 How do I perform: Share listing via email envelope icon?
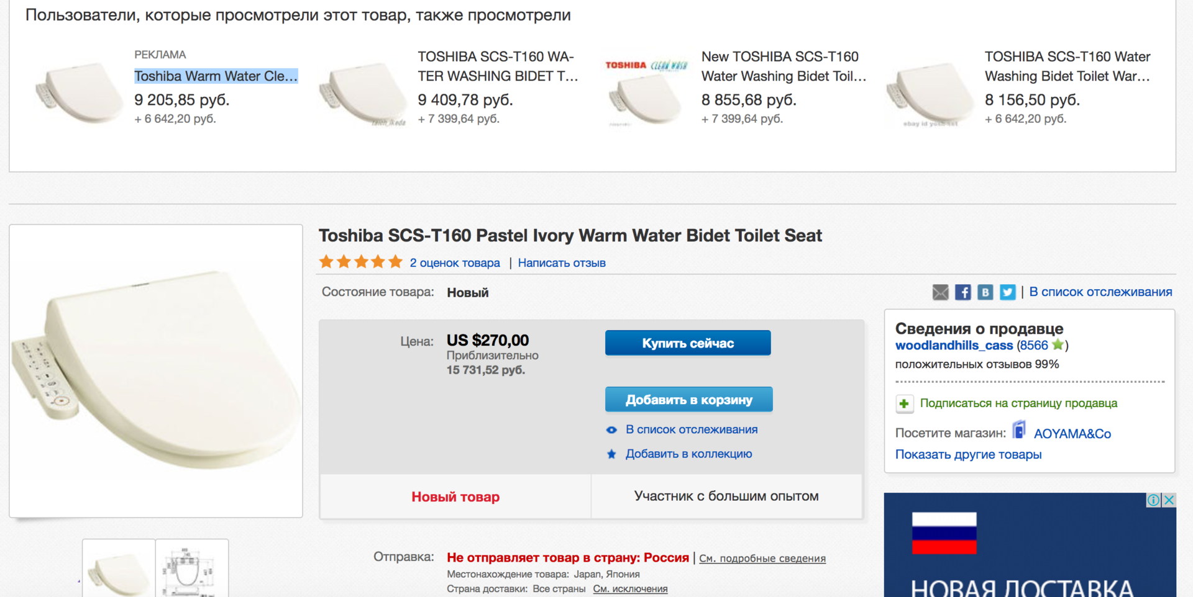point(940,292)
